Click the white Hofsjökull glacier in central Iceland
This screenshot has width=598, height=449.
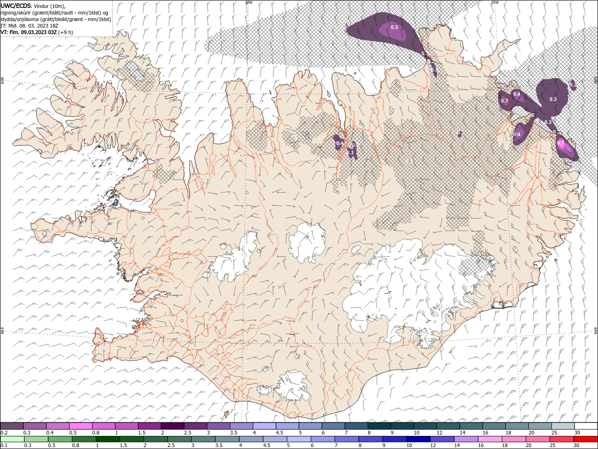306,242
